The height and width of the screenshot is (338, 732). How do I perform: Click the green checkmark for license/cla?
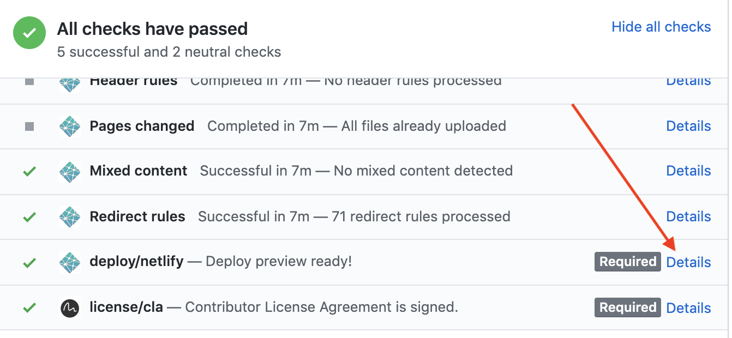click(x=29, y=308)
